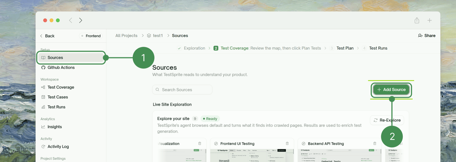Delete the Visualization page card

pyautogui.click(x=200, y=144)
